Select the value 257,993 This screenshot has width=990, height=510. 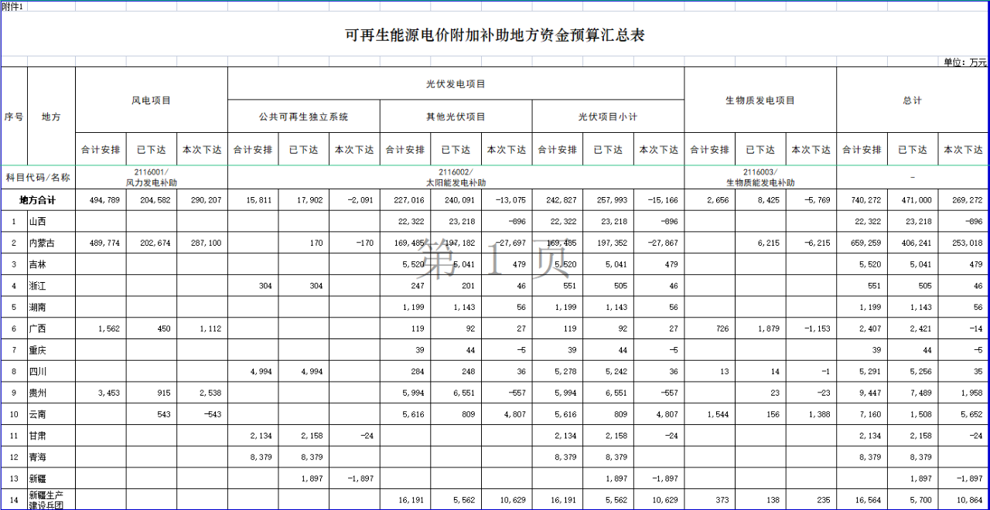[x=611, y=199]
